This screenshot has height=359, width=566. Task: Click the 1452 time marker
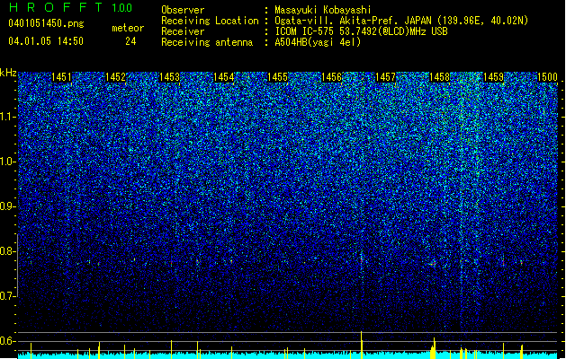(x=115, y=77)
